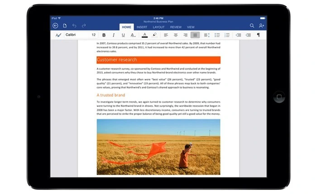Redo the last action
This screenshot has width=317, height=194.
84,26
